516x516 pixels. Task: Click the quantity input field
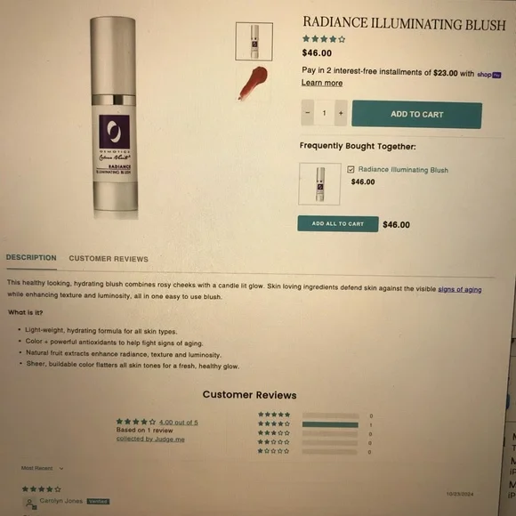[x=324, y=113]
